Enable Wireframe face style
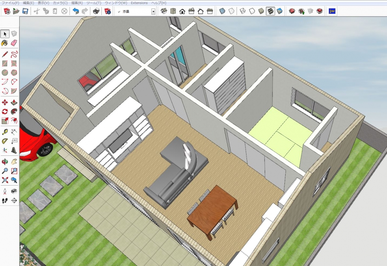This screenshot has width=387, height=266. [x=243, y=11]
